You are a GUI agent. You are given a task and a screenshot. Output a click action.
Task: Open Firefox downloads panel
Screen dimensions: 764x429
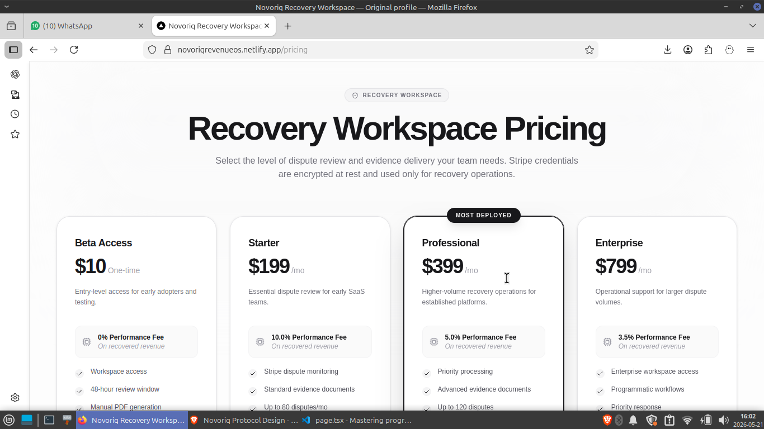point(667,50)
